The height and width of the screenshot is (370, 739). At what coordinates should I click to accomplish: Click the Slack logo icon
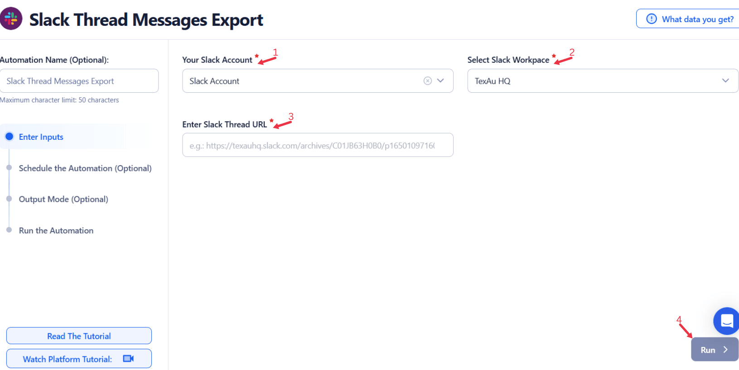pos(11,19)
